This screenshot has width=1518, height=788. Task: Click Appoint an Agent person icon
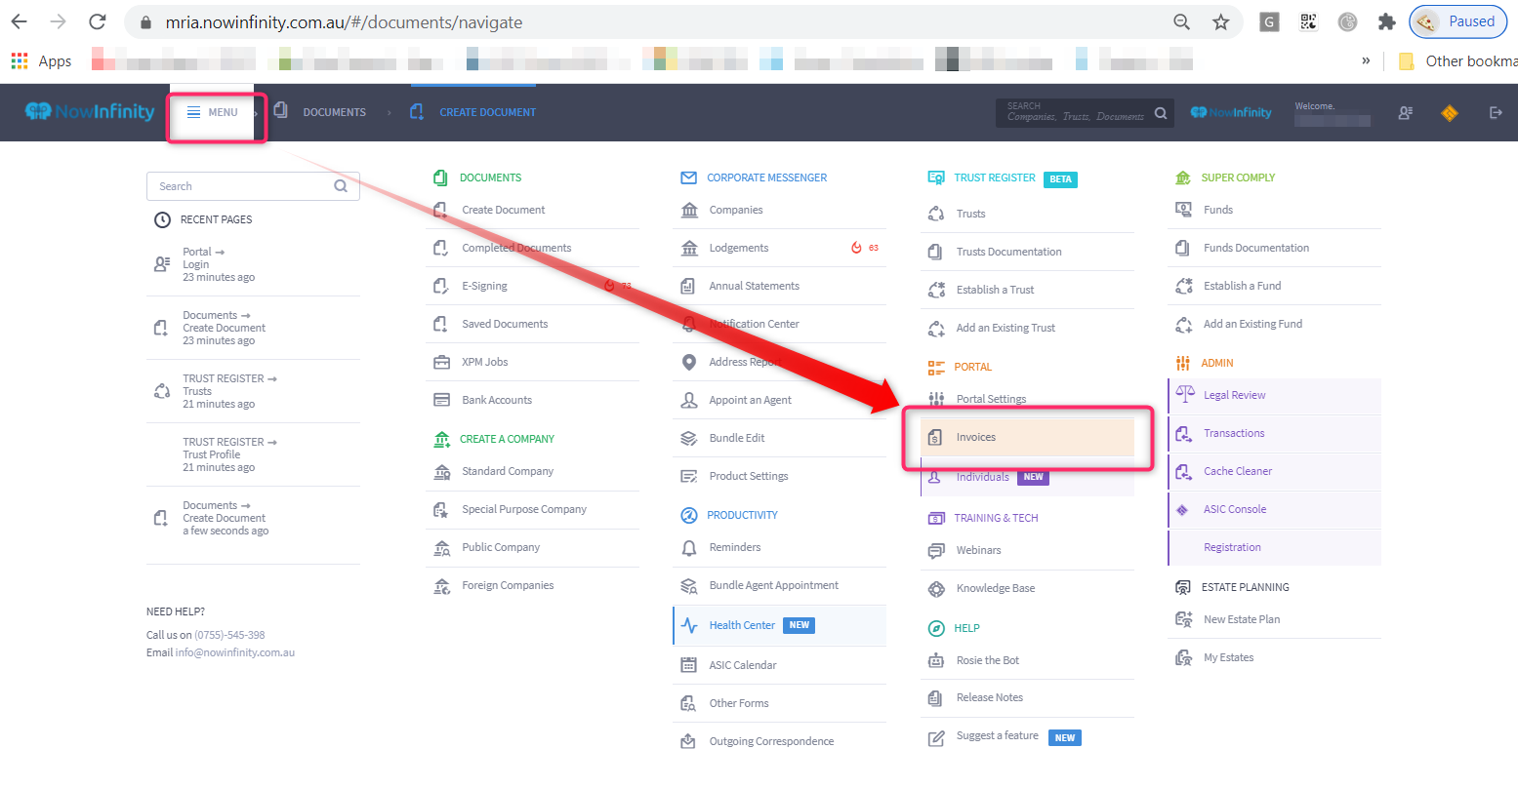click(x=689, y=400)
